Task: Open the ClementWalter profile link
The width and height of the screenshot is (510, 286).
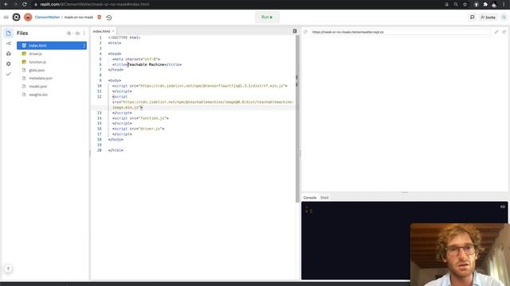Action: [x=47, y=17]
